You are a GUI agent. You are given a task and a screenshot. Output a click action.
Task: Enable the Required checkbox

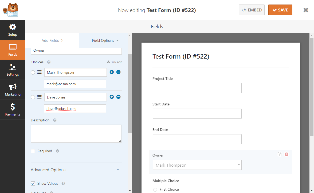tap(33, 151)
